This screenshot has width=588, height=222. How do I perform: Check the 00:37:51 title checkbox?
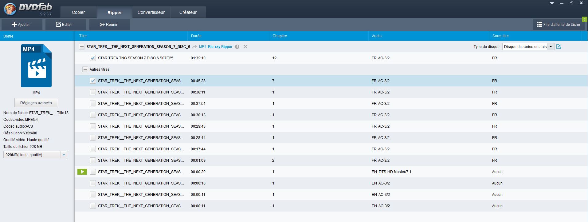[93, 104]
